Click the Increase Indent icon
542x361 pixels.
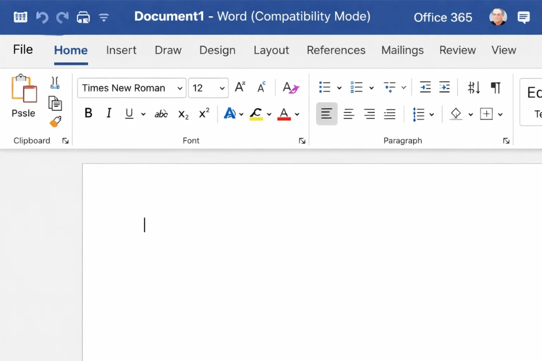pos(444,87)
